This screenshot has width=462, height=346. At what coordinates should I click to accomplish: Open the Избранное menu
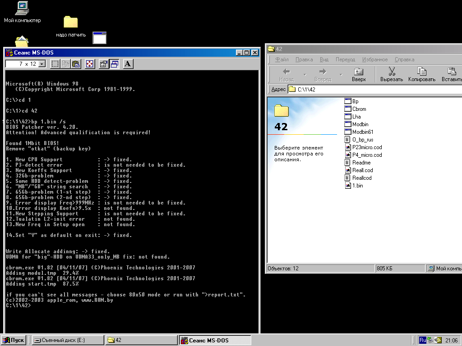point(374,59)
